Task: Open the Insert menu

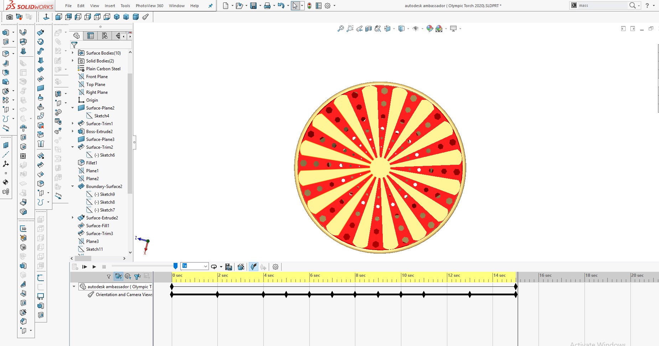Action: pyautogui.click(x=110, y=6)
